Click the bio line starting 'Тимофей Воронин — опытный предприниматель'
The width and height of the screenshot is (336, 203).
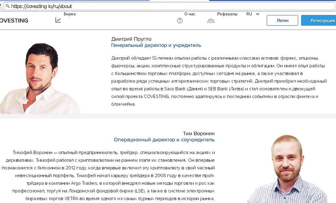coord(114,153)
